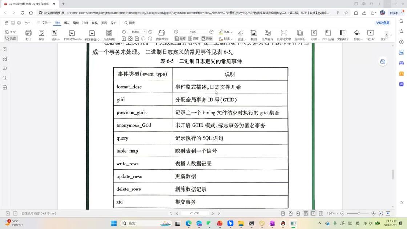This screenshot has width=407, height=229.
Task: Open the search panel in left sidebar
Action: 4,78
